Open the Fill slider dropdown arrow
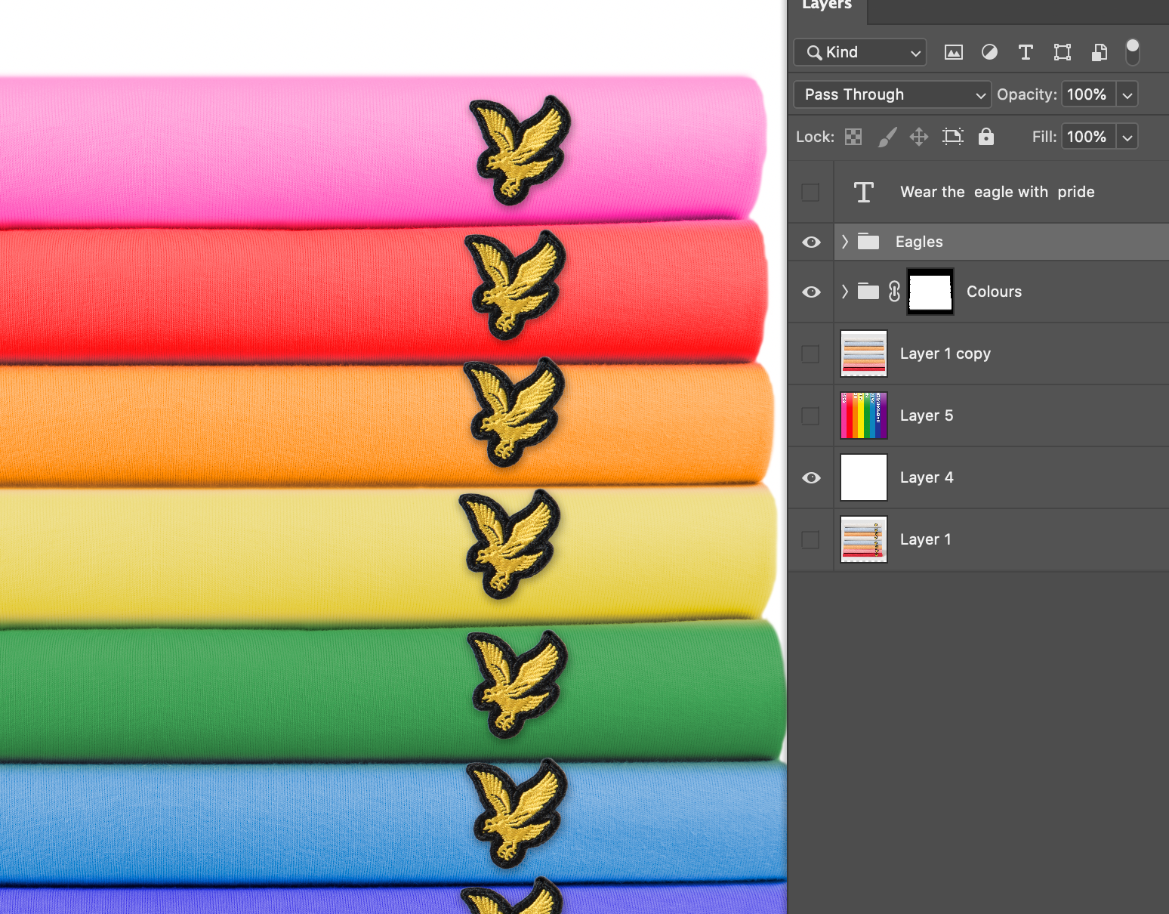Viewport: 1169px width, 914px height. click(x=1127, y=137)
